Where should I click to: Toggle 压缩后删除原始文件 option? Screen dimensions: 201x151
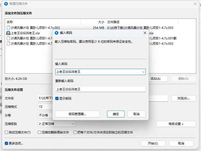39,132
